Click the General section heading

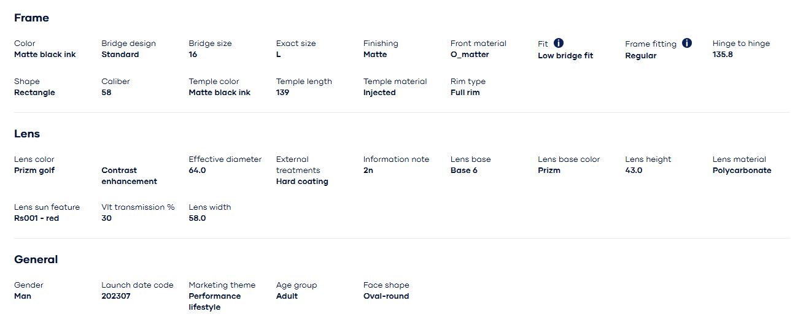pyautogui.click(x=36, y=259)
